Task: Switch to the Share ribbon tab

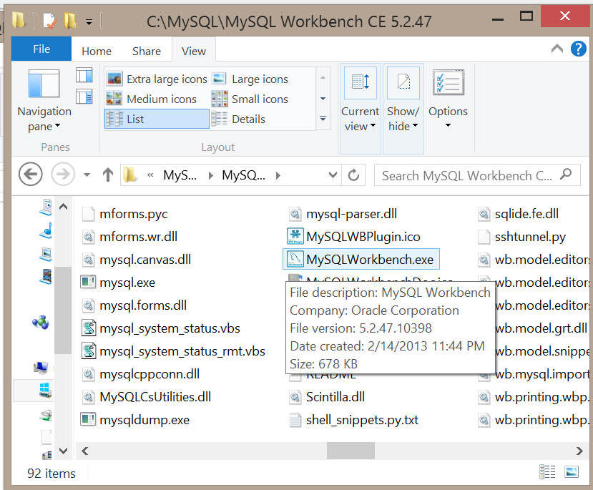Action: [x=147, y=51]
